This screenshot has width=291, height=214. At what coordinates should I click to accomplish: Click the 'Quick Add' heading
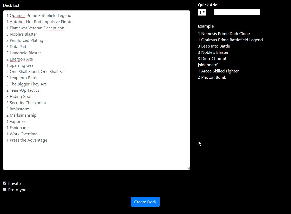pyautogui.click(x=207, y=5)
